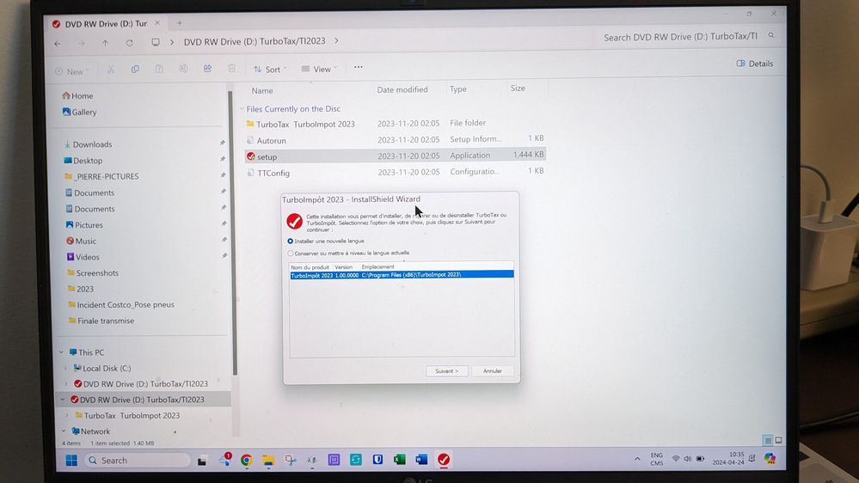The height and width of the screenshot is (483, 859).
Task: Sort by the Size column header
Action: tap(518, 88)
